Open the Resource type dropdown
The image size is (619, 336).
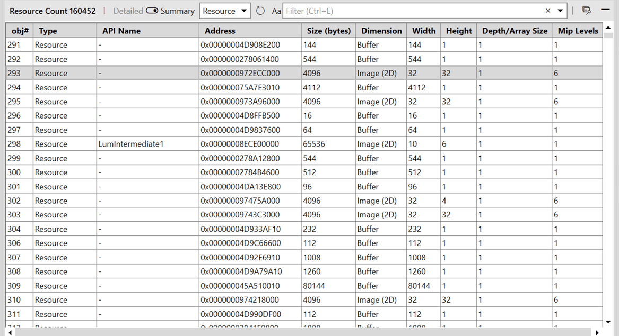[224, 11]
